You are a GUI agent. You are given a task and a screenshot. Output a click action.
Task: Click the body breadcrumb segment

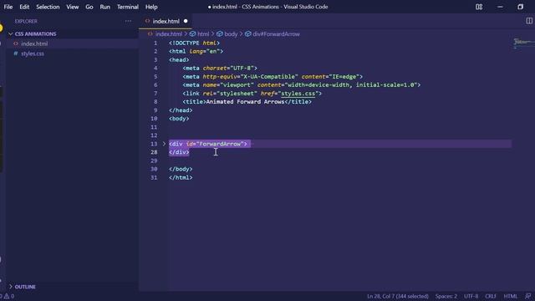[231, 34]
